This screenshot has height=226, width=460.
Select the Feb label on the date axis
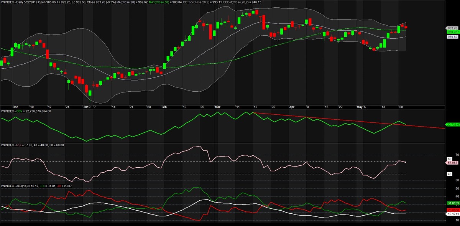pos(164,107)
